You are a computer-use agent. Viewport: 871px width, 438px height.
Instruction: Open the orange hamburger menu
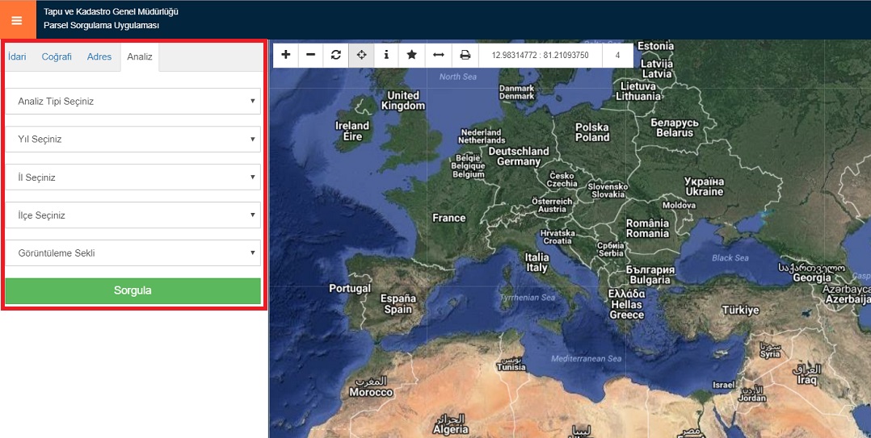click(17, 20)
